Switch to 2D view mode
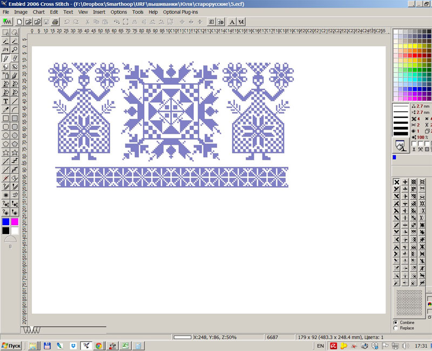 pyautogui.click(x=211, y=22)
